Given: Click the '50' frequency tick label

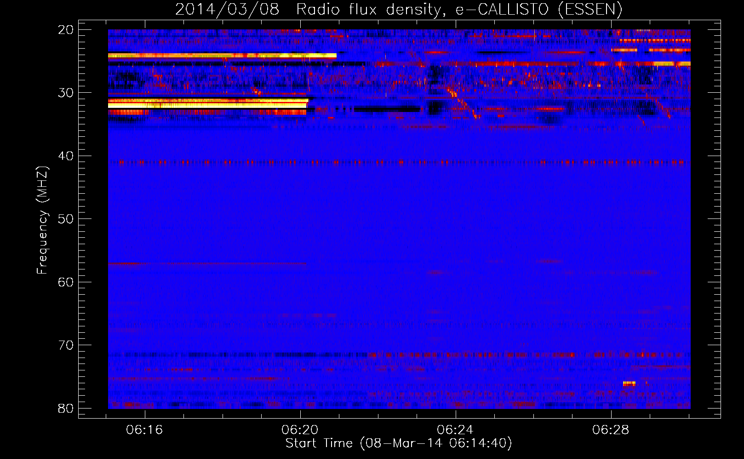Looking at the screenshot, I should (66, 219).
